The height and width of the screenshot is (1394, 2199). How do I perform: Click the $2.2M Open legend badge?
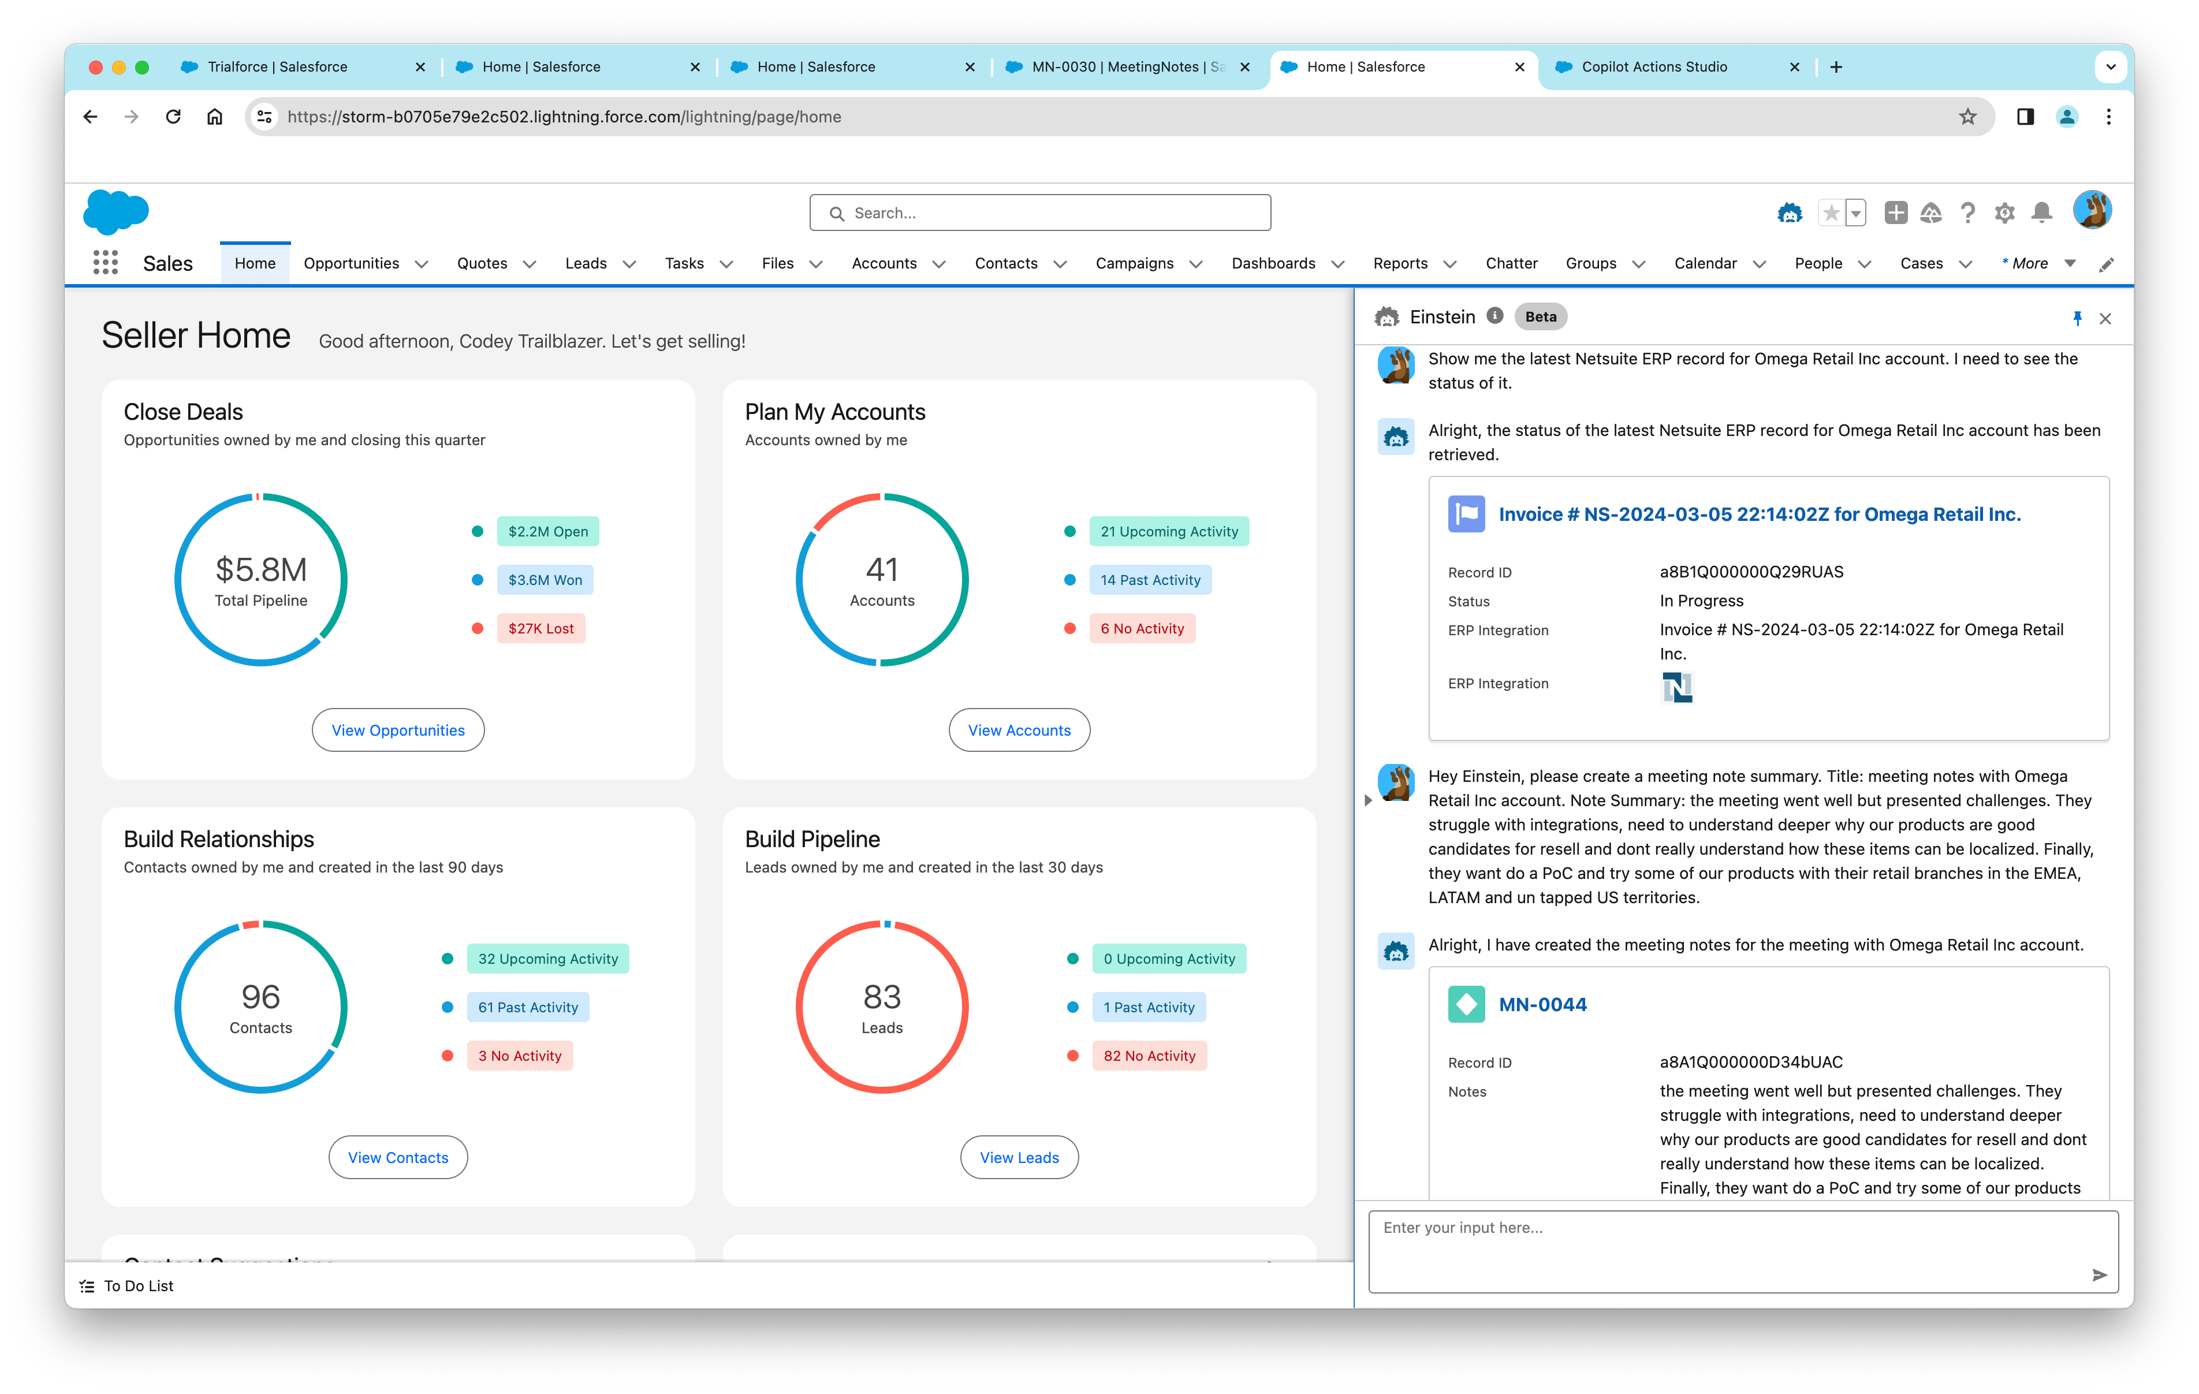[548, 532]
